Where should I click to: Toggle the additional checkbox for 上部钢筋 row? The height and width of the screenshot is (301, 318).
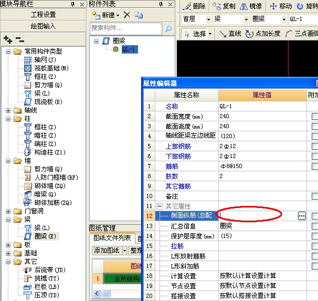coord(315,147)
